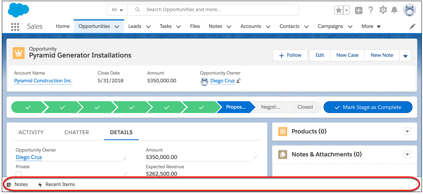The image size is (423, 195).
Task: Expand the Accounts tab chevron
Action: pos(268,26)
